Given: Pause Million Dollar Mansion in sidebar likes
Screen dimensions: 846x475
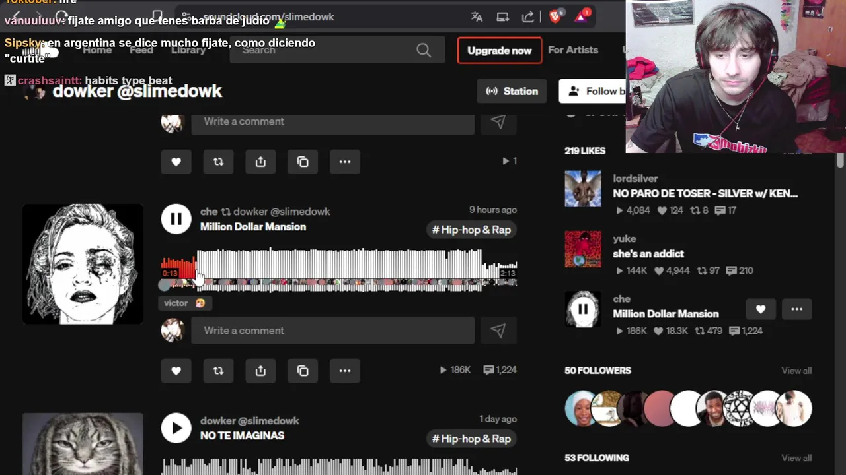Looking at the screenshot, I should (x=583, y=309).
